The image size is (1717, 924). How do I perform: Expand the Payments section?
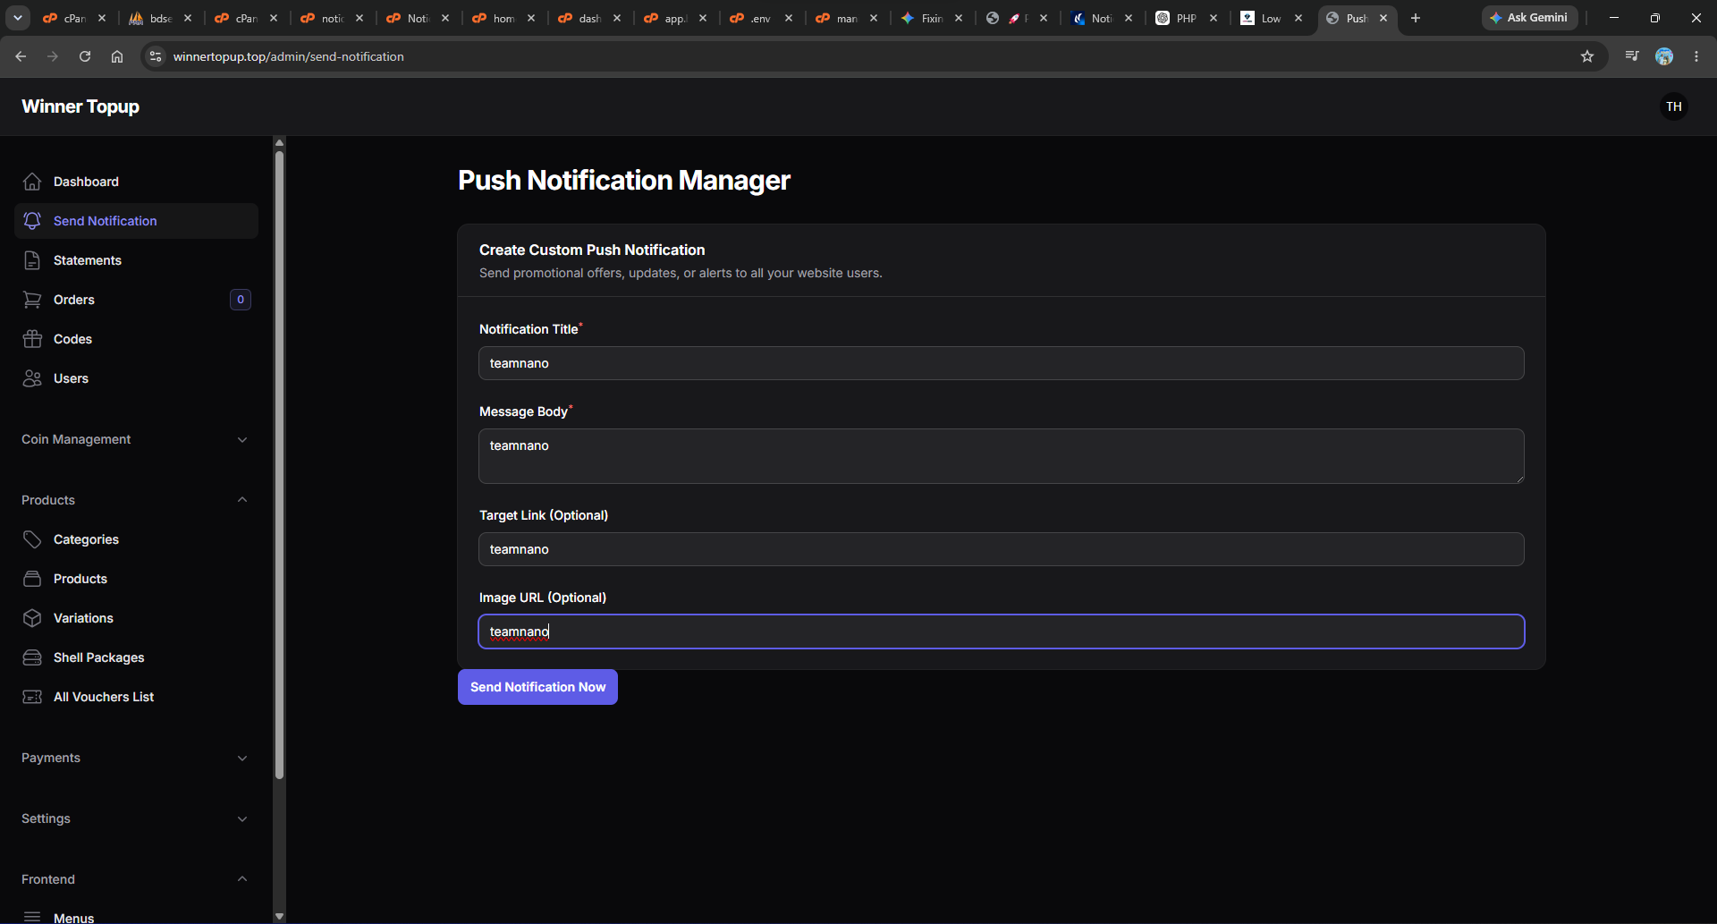pos(136,758)
